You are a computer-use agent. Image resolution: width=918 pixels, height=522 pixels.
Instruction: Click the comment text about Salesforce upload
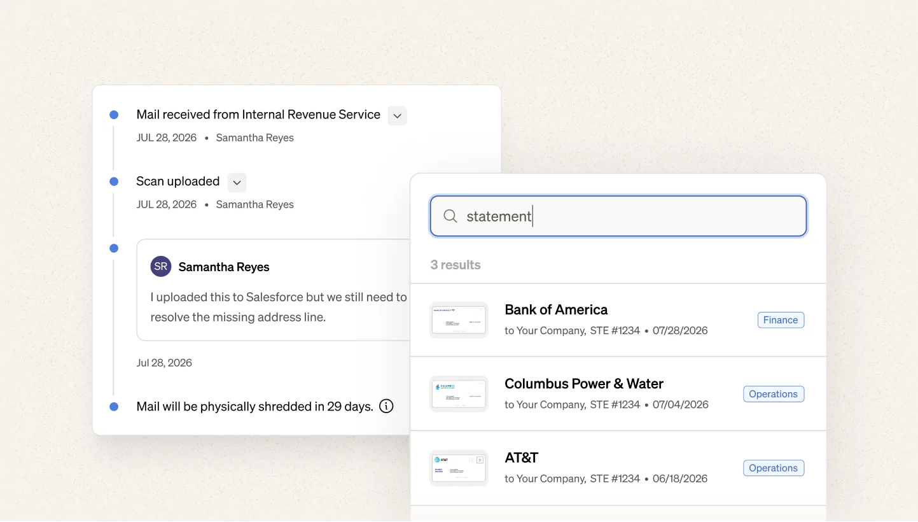279,307
